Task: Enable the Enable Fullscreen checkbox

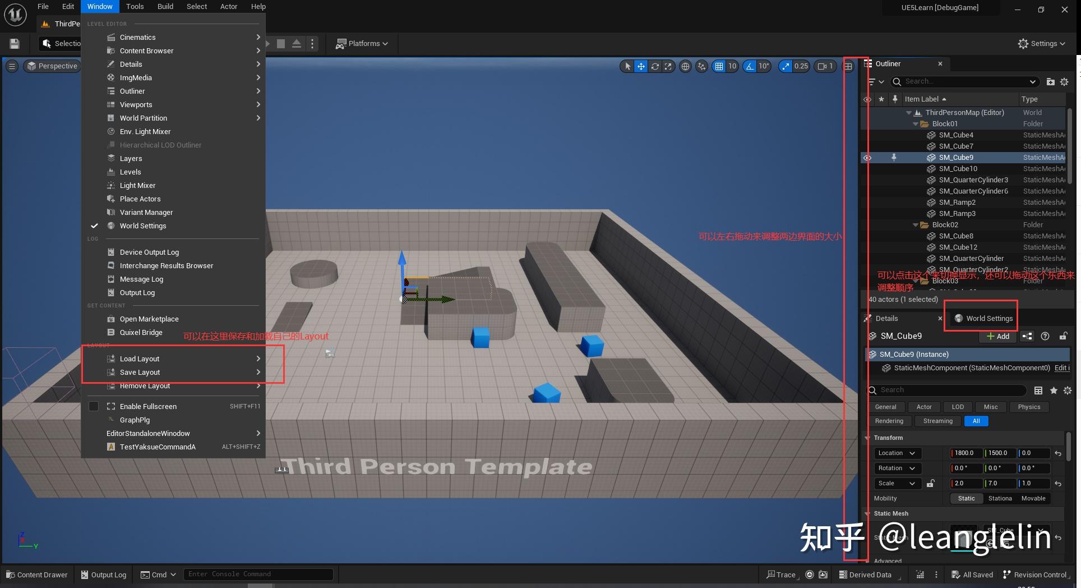Action: [94, 406]
